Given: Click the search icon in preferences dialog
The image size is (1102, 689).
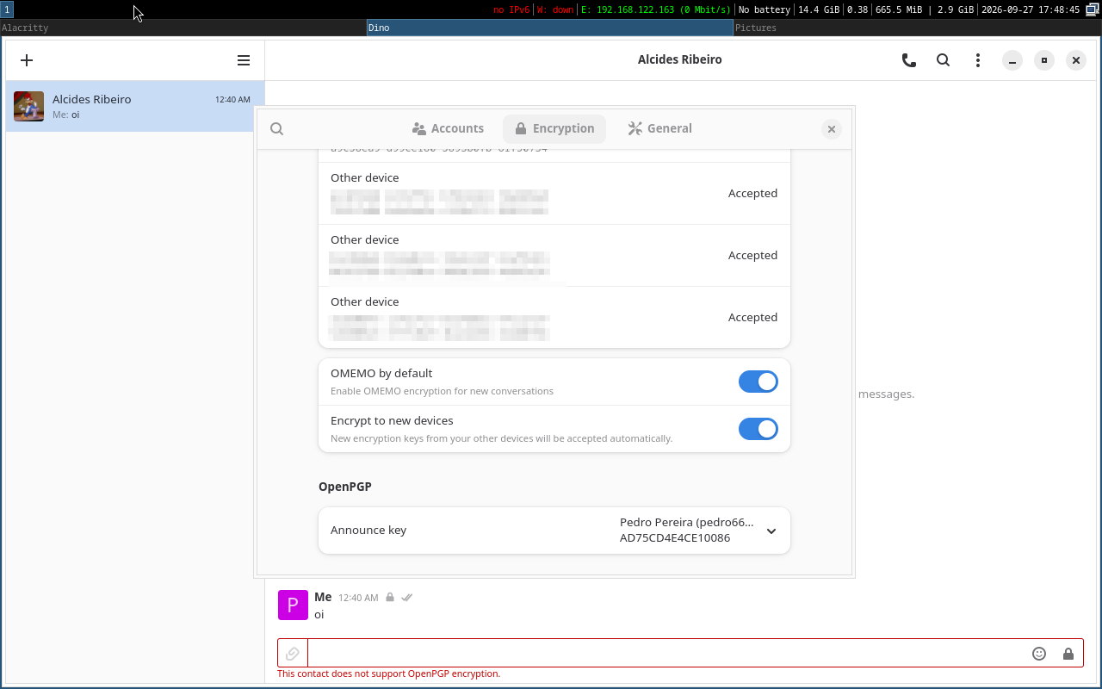Looking at the screenshot, I should click(276, 128).
